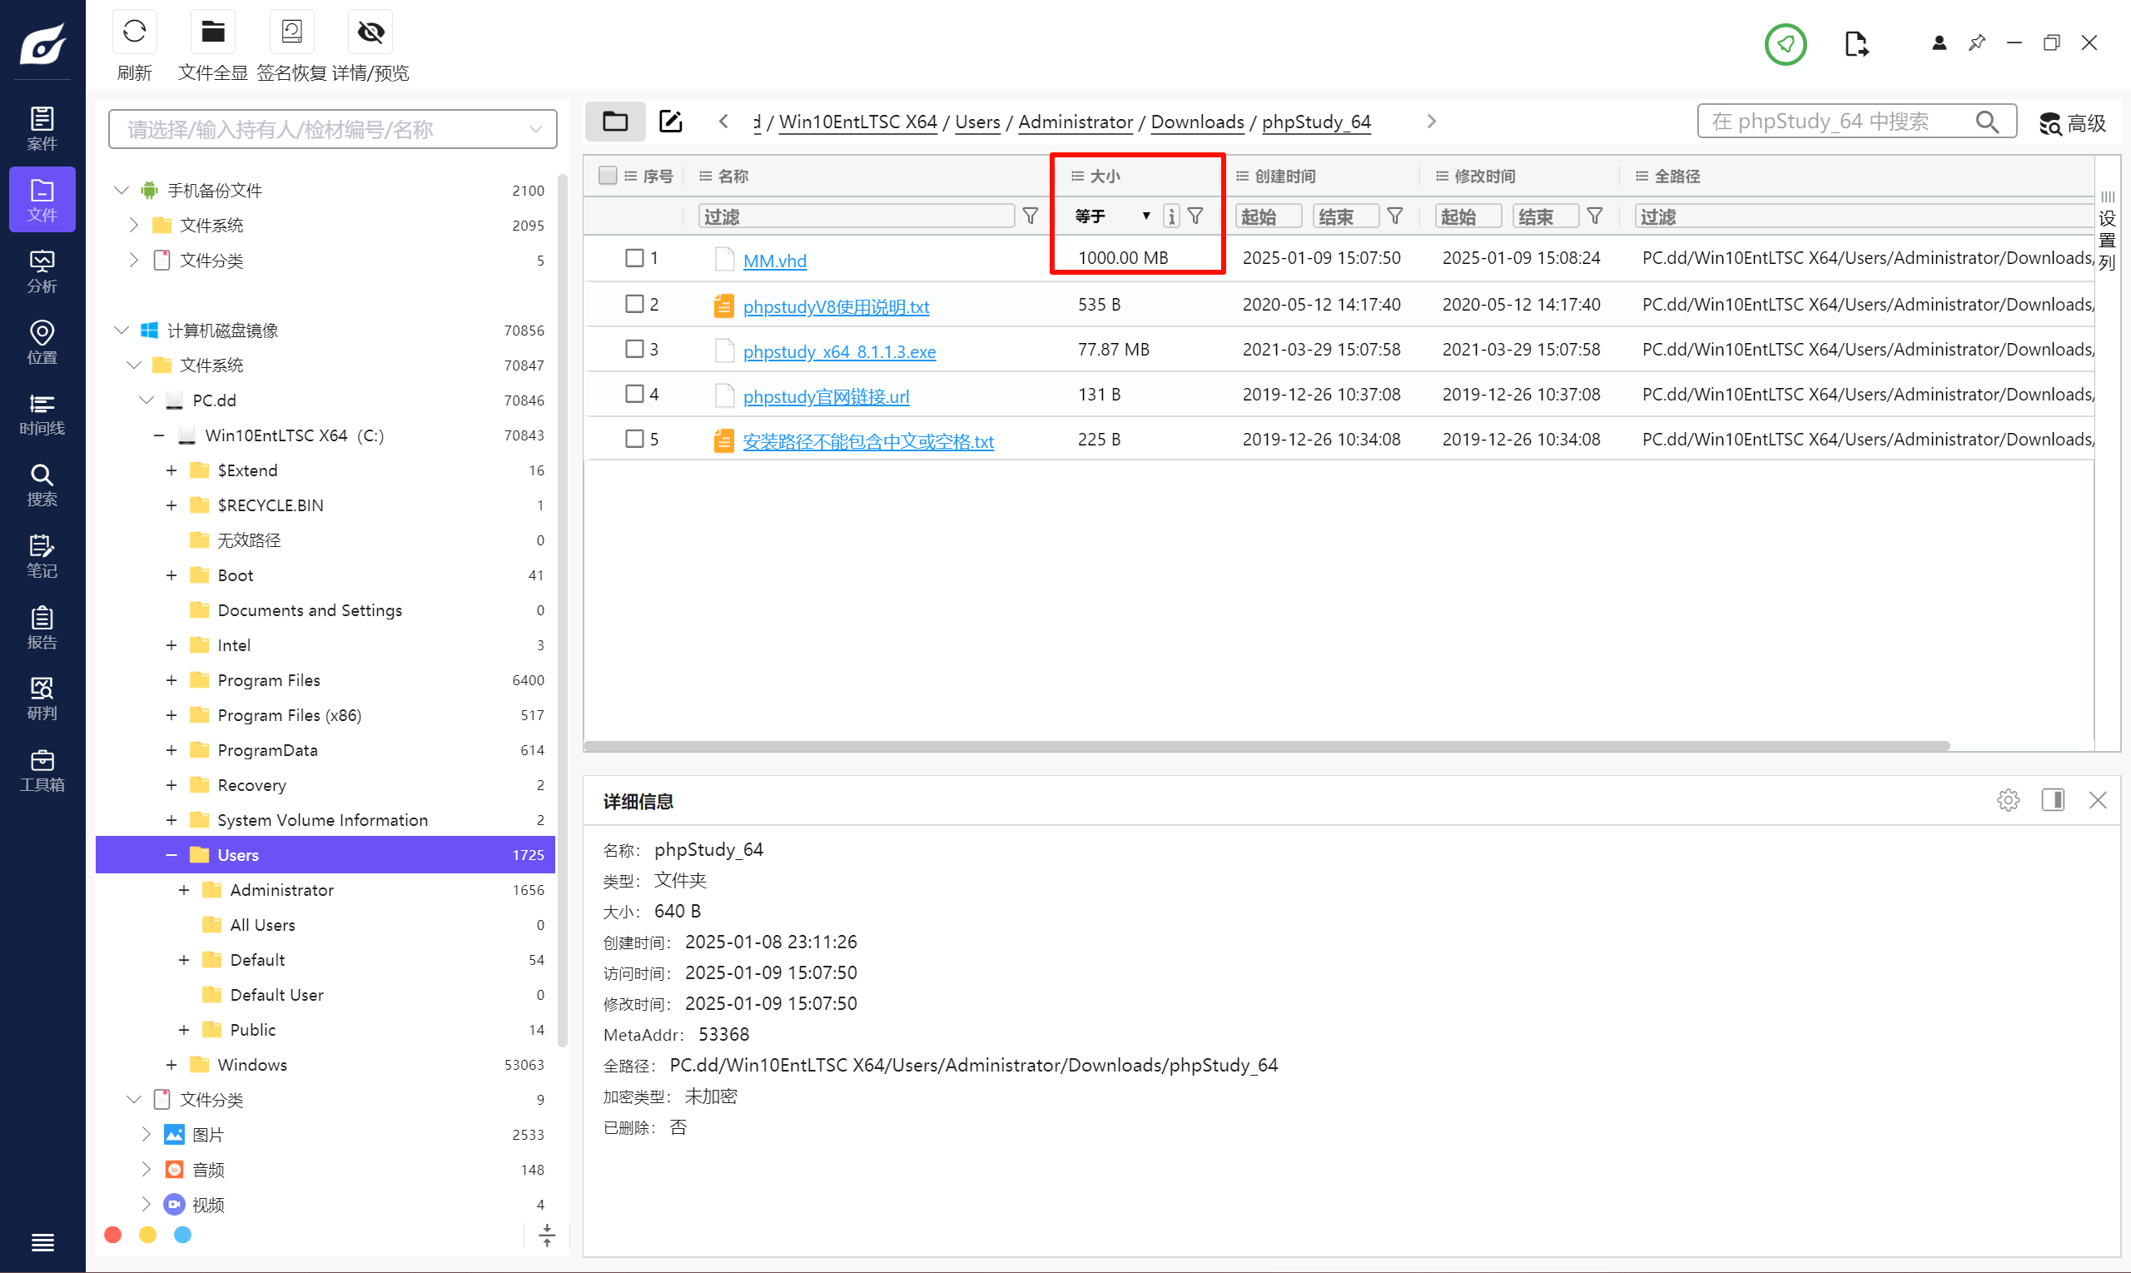
Task: Click the 文件全显 folder icon
Action: (212, 32)
